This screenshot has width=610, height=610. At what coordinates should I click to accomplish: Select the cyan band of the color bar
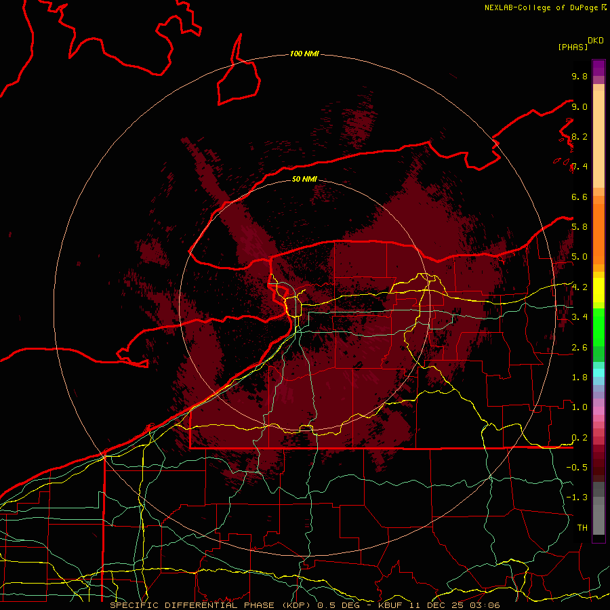point(598,373)
